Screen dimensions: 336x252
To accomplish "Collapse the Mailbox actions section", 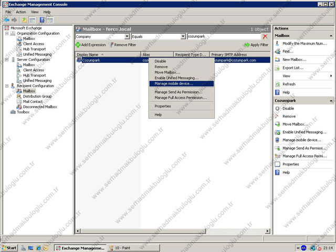I will tap(331, 36).
